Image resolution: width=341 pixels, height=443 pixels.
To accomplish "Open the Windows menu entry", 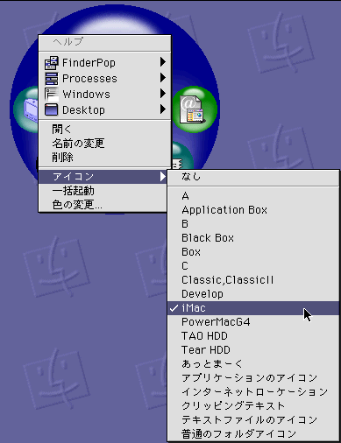I will [104, 95].
